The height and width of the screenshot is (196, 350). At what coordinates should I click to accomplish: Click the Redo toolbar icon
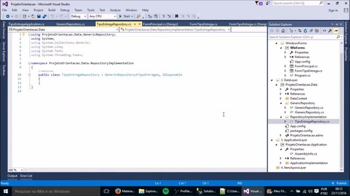click(61, 16)
